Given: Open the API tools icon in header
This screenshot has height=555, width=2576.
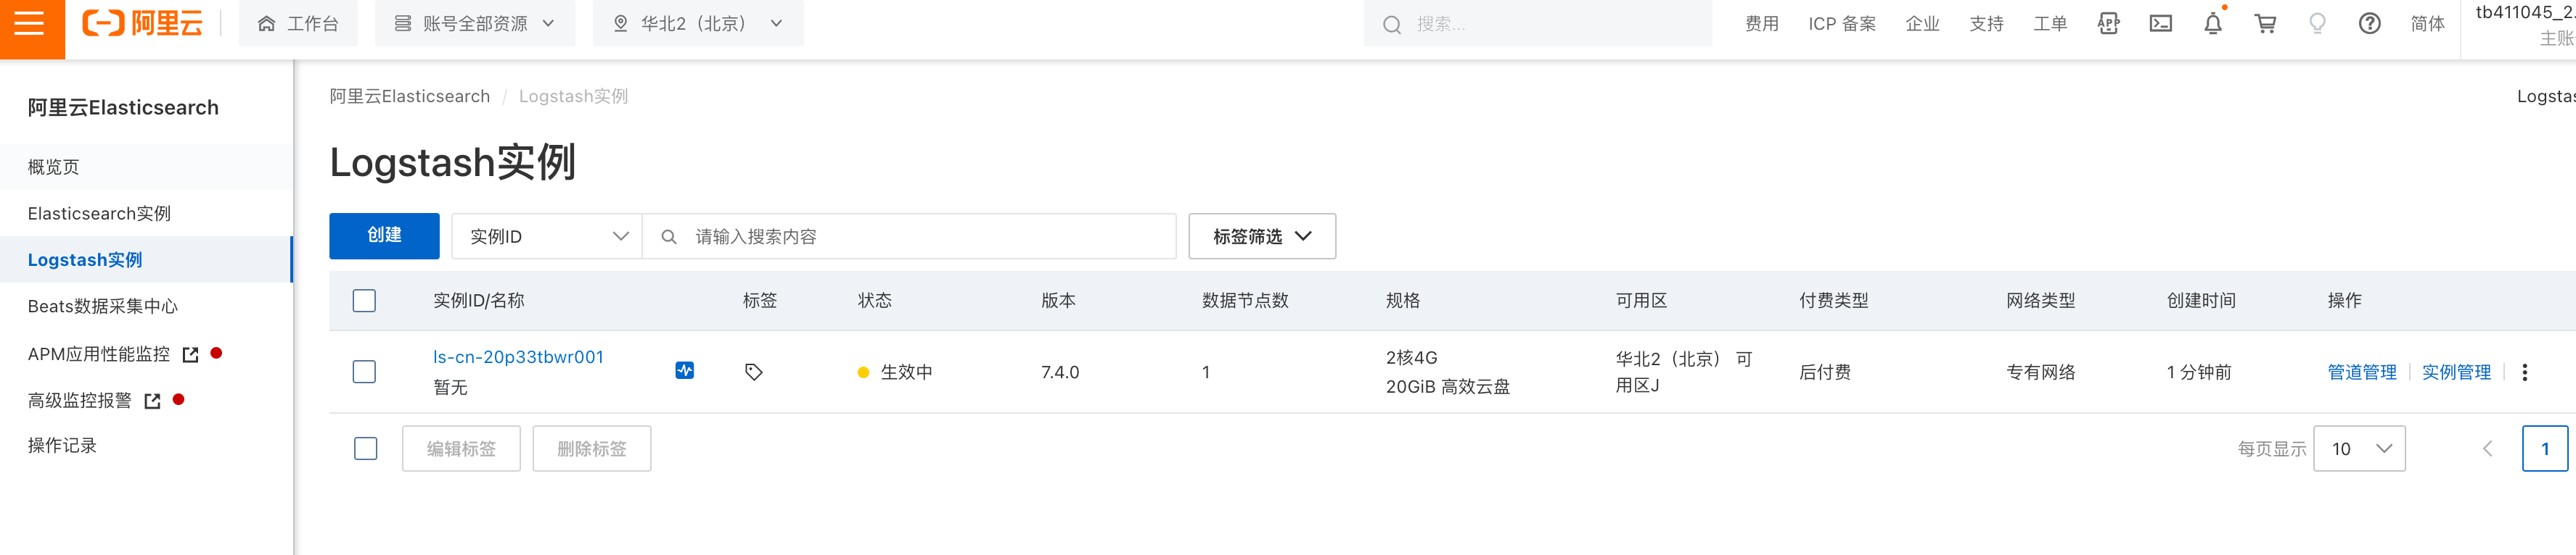Looking at the screenshot, I should [x=2108, y=24].
